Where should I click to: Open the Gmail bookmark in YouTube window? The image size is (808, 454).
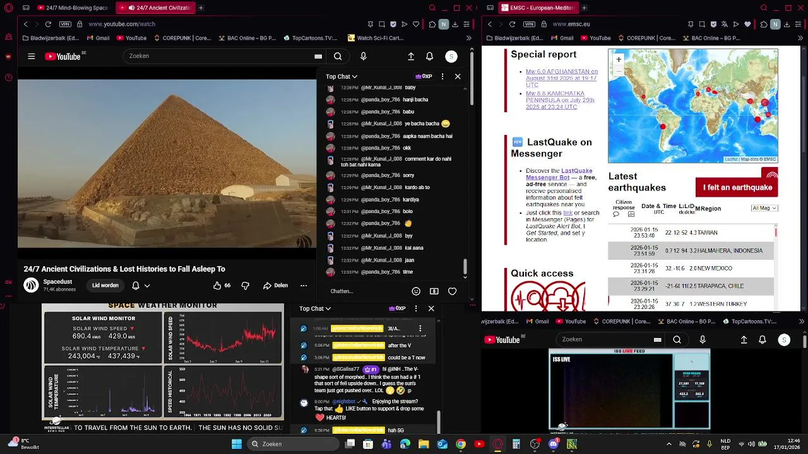98,38
